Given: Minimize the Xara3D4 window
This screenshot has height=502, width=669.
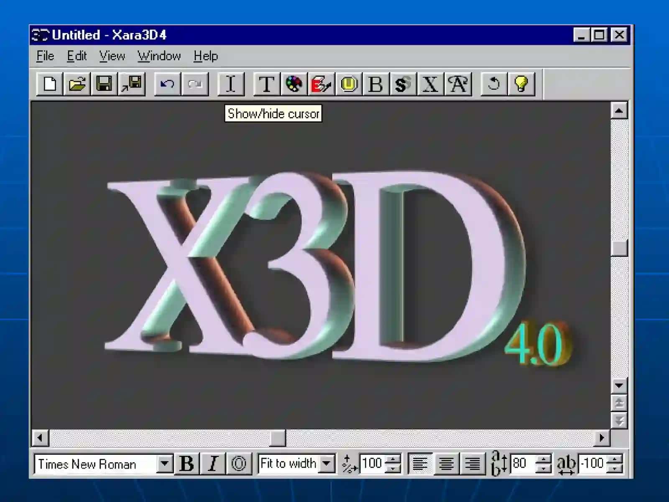Looking at the screenshot, I should click(x=581, y=35).
